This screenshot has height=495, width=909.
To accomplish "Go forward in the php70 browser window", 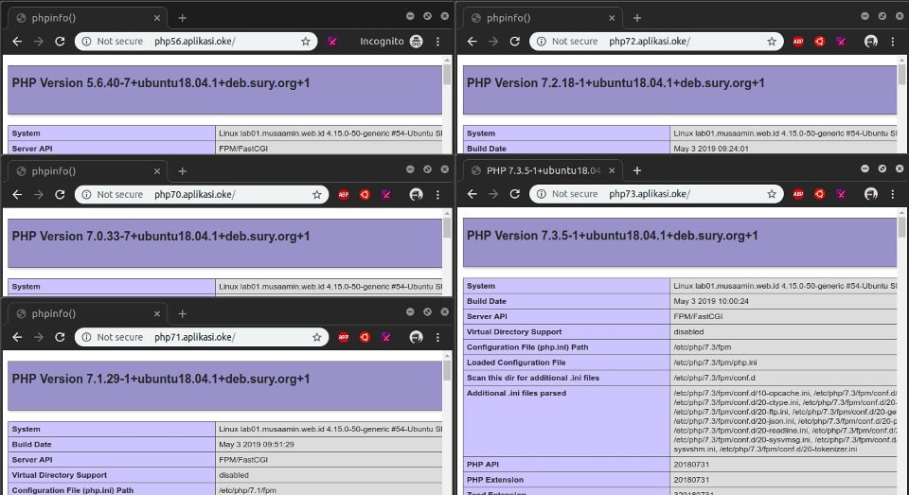I will 38,194.
